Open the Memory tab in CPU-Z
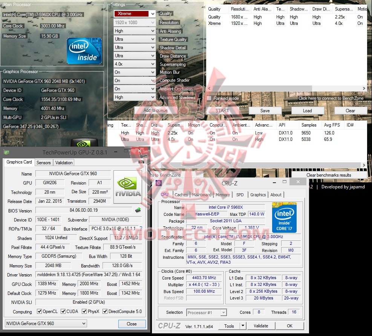372x336 pixels. (223, 195)
